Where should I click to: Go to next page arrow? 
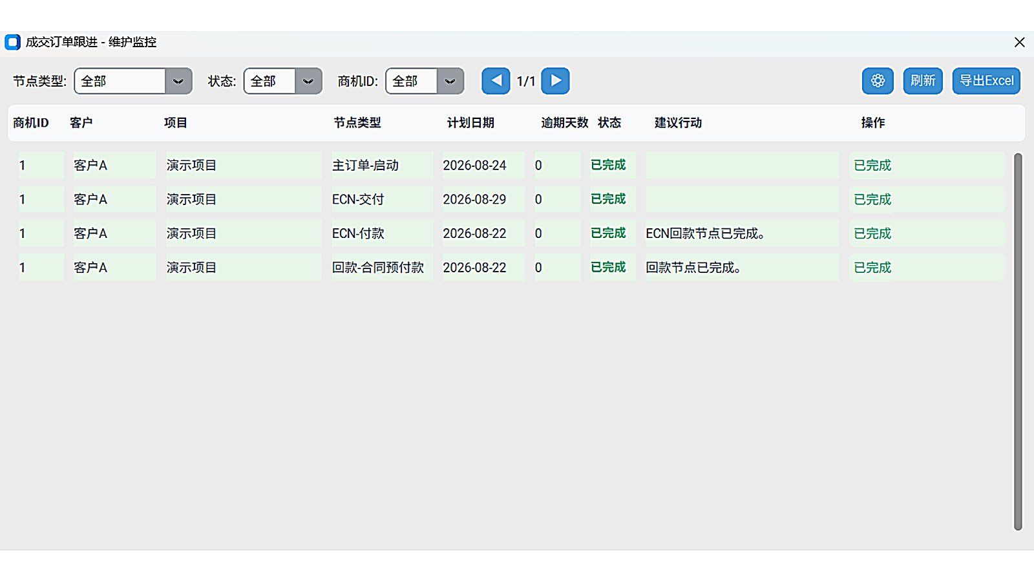click(555, 81)
